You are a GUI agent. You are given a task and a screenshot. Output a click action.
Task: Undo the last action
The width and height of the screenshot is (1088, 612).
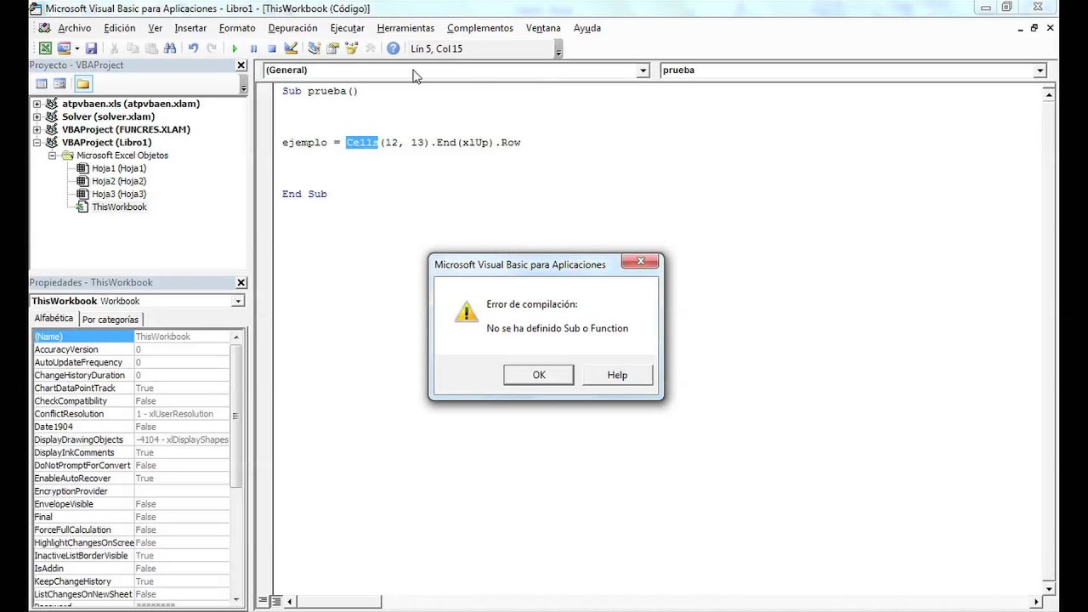pos(193,48)
